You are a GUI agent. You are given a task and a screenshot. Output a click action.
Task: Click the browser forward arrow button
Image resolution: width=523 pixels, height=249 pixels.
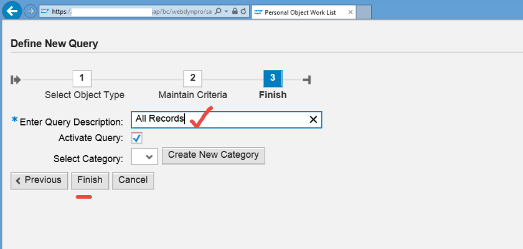pyautogui.click(x=30, y=11)
